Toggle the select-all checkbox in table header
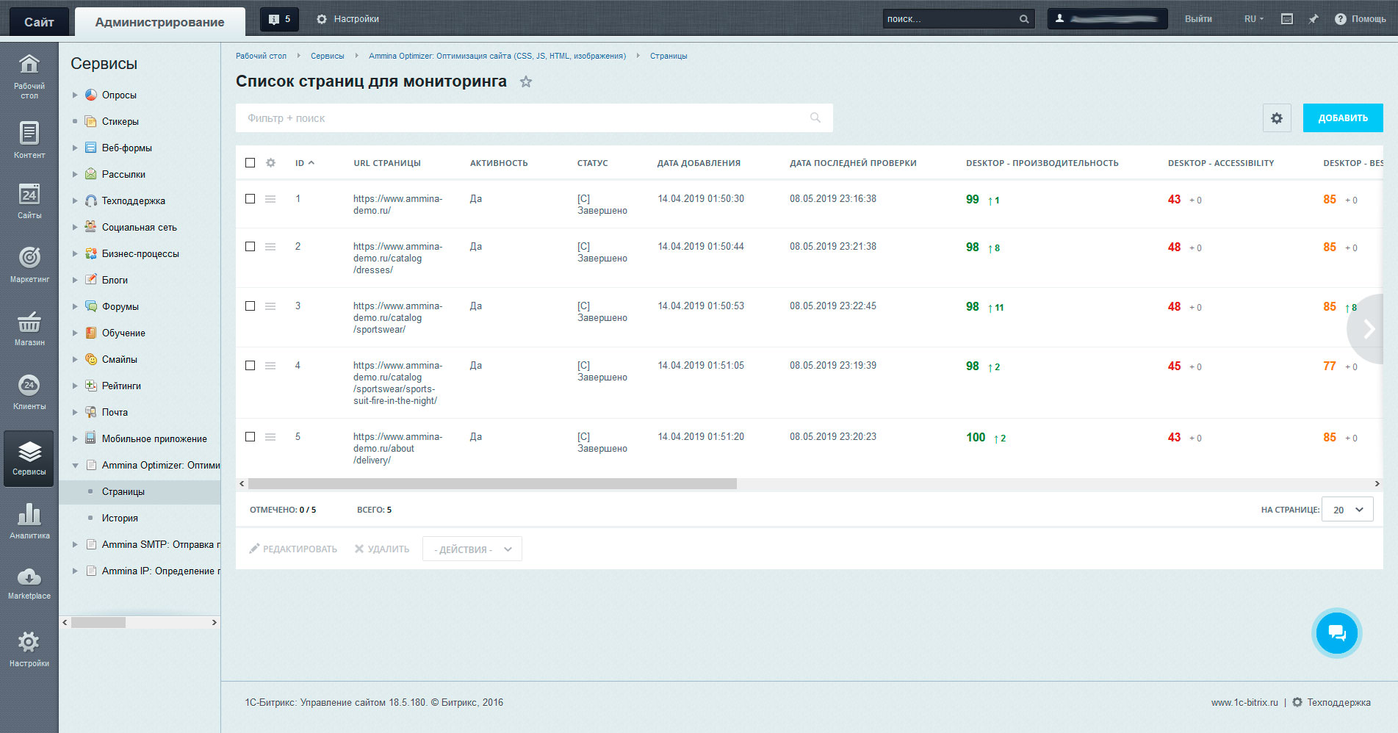 click(250, 163)
